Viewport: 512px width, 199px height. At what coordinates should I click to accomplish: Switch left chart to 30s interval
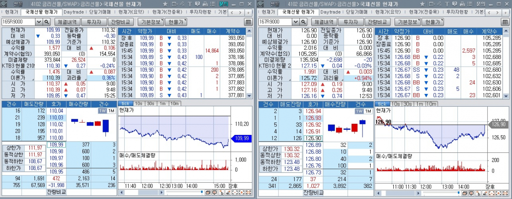click(151, 104)
